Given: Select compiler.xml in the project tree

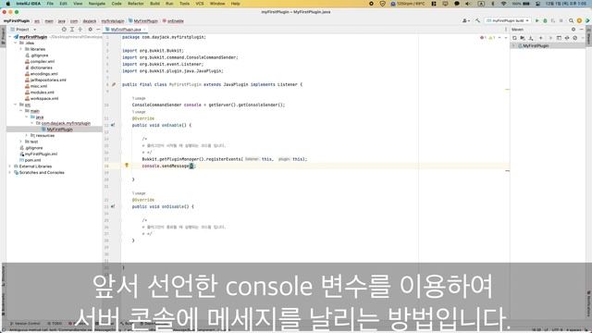Looking at the screenshot, I should tap(43, 62).
